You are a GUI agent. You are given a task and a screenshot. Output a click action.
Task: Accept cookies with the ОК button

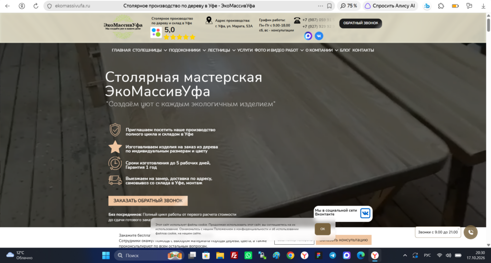(x=323, y=229)
